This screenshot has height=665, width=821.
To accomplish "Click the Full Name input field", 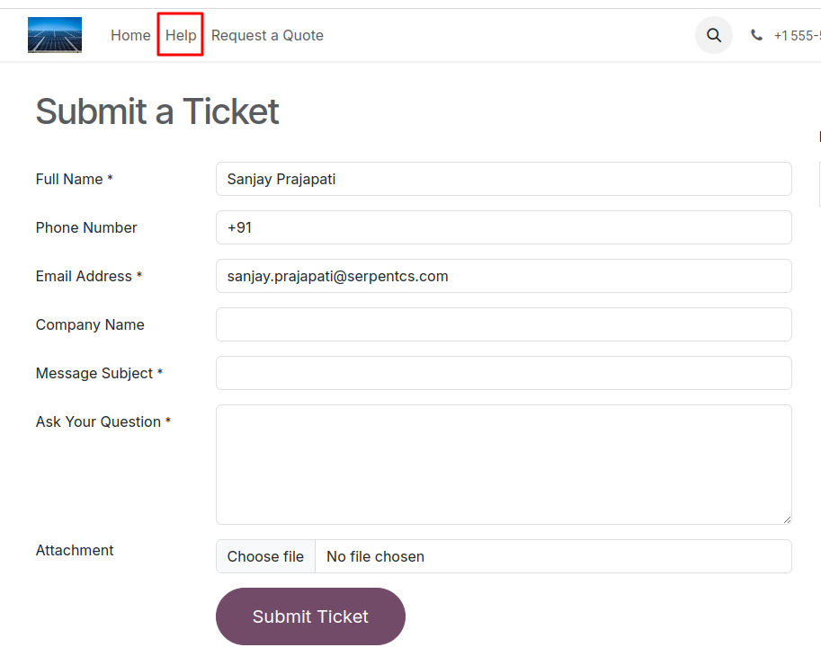I will (x=504, y=179).
